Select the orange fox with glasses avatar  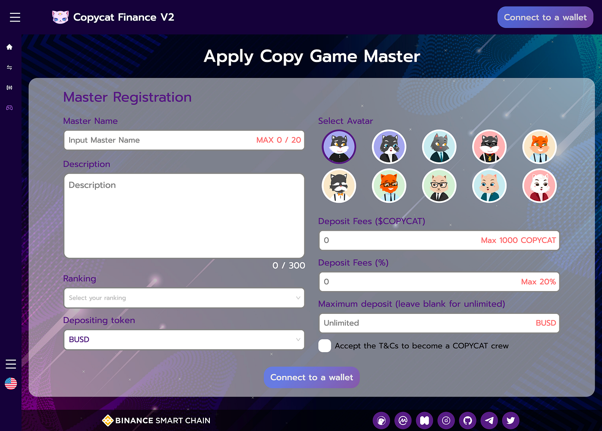click(389, 186)
